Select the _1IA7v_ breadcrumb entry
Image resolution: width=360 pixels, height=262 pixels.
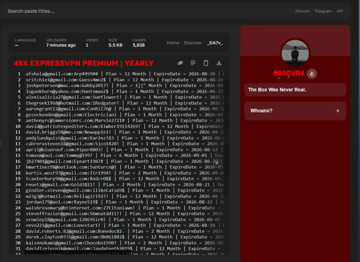pos(215,43)
